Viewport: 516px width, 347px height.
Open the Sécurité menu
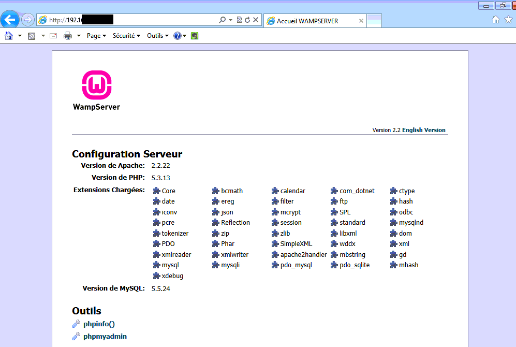point(126,36)
